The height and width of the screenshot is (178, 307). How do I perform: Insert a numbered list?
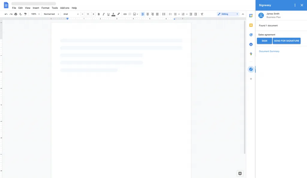point(183,14)
